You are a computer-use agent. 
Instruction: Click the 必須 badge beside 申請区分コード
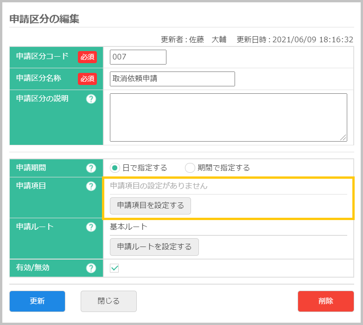tap(87, 57)
